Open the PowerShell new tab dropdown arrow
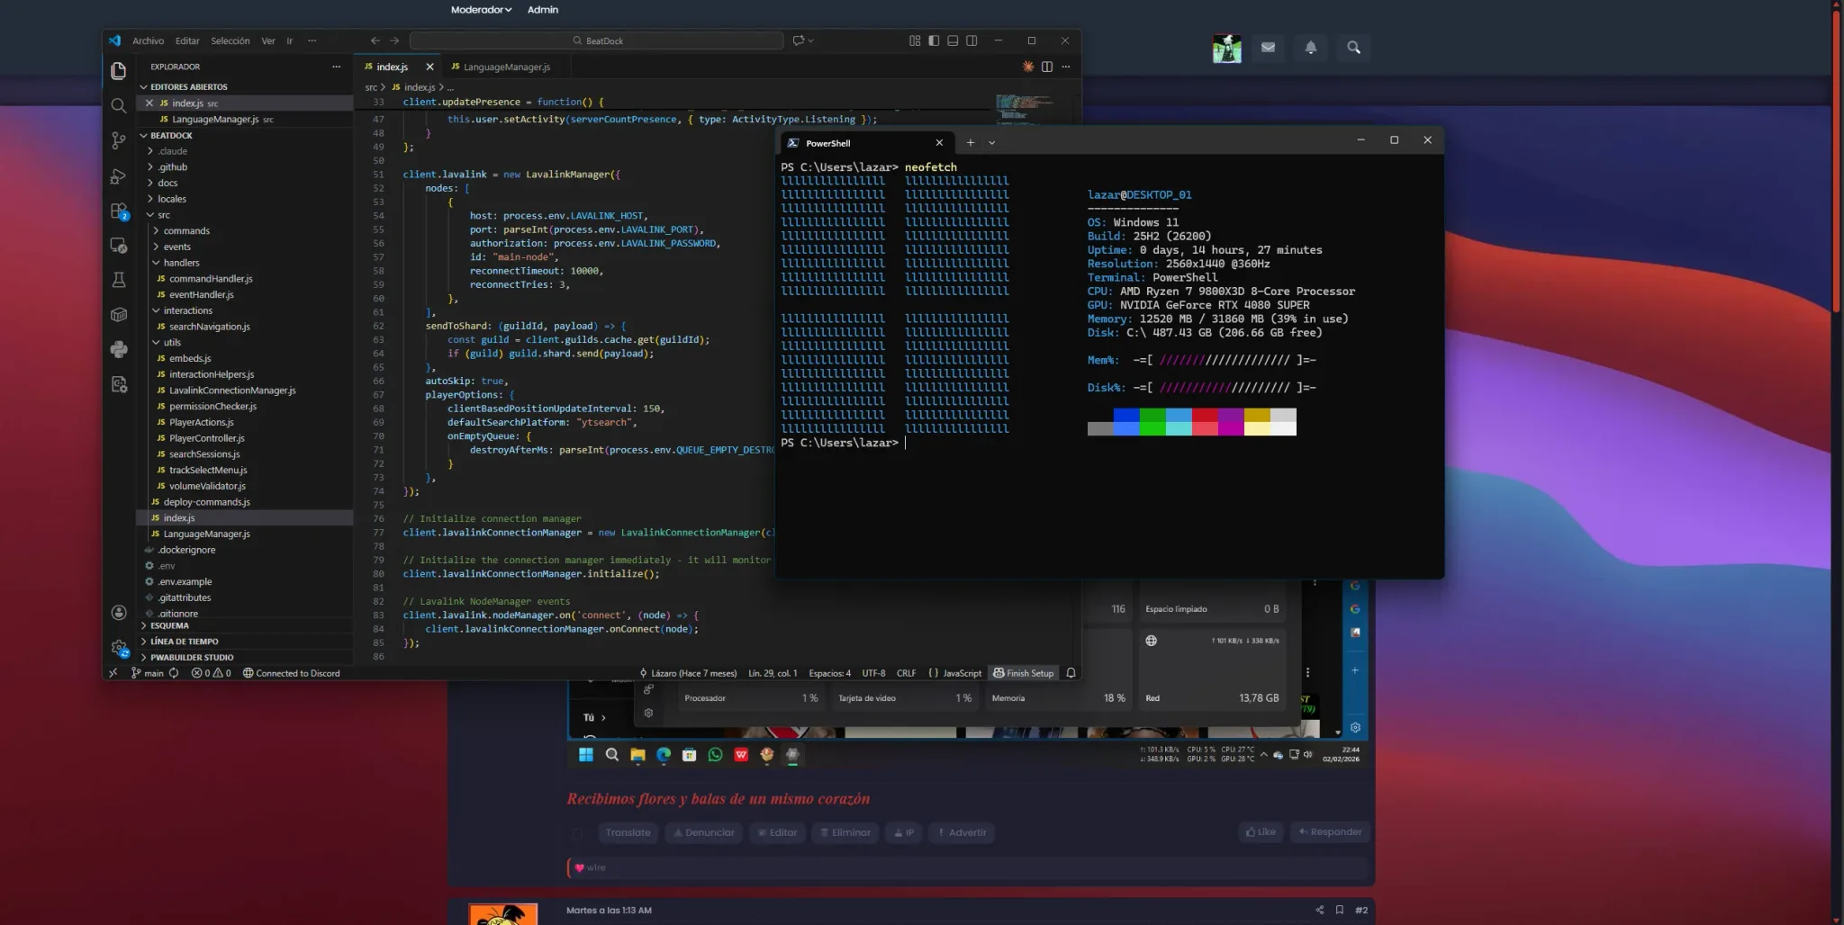 point(992,142)
